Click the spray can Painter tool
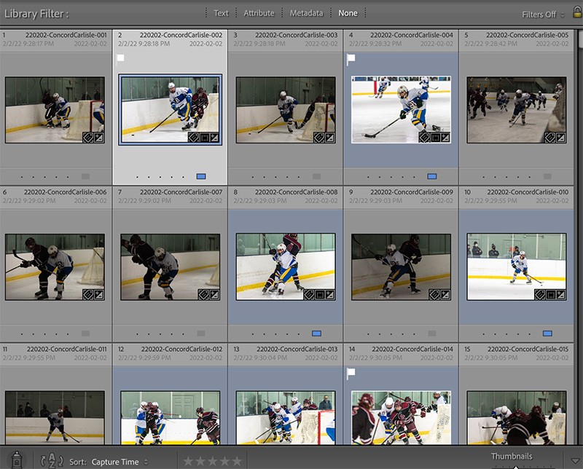The image size is (583, 469). pos(17,460)
